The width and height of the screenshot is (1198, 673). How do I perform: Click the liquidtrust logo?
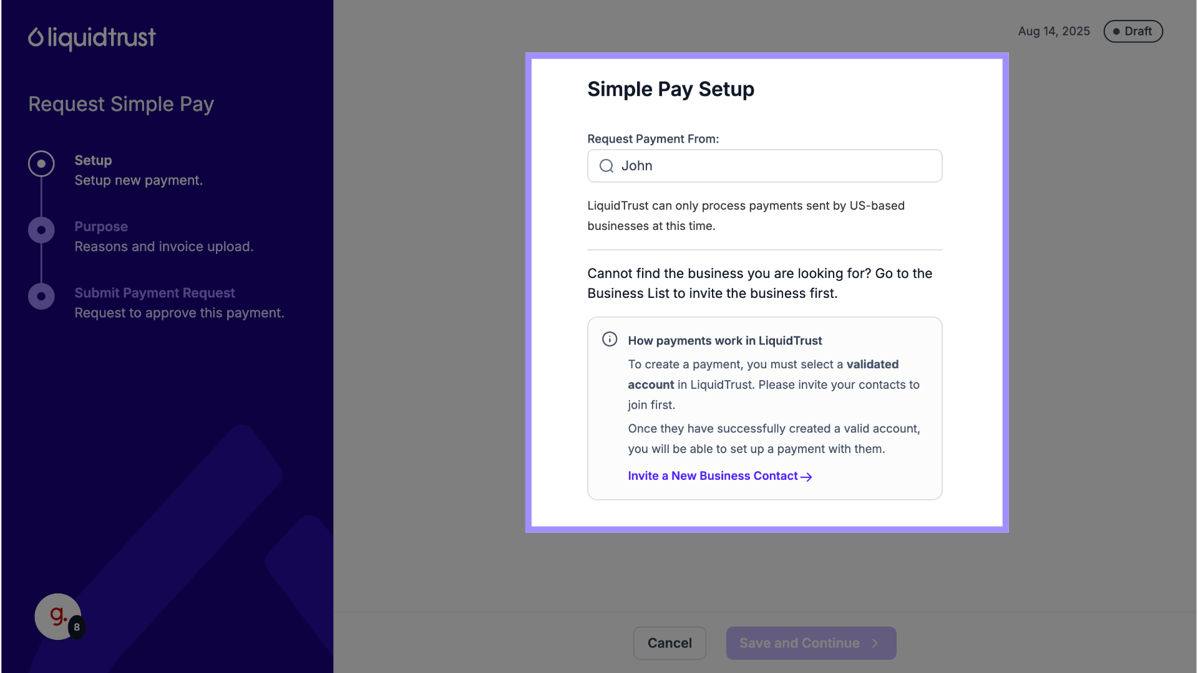(x=92, y=38)
